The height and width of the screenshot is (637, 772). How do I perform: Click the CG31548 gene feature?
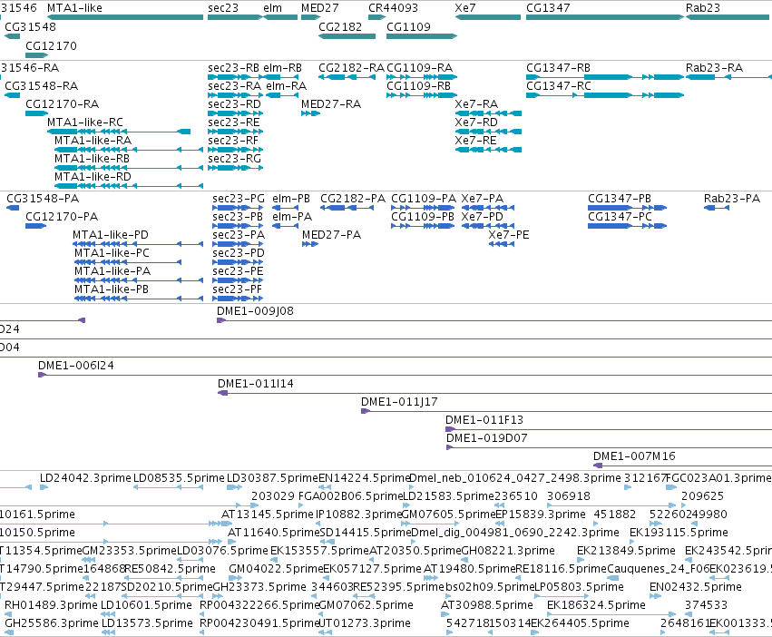[x=13, y=36]
